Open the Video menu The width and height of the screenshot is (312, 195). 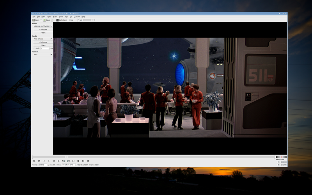click(x=49, y=17)
